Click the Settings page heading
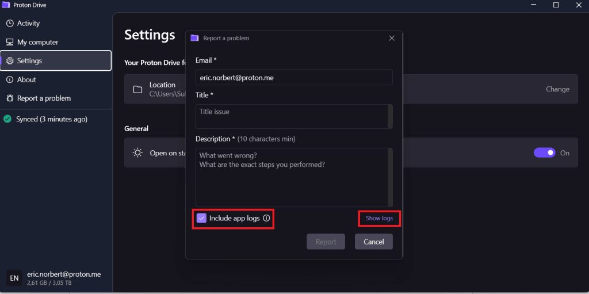 click(150, 35)
